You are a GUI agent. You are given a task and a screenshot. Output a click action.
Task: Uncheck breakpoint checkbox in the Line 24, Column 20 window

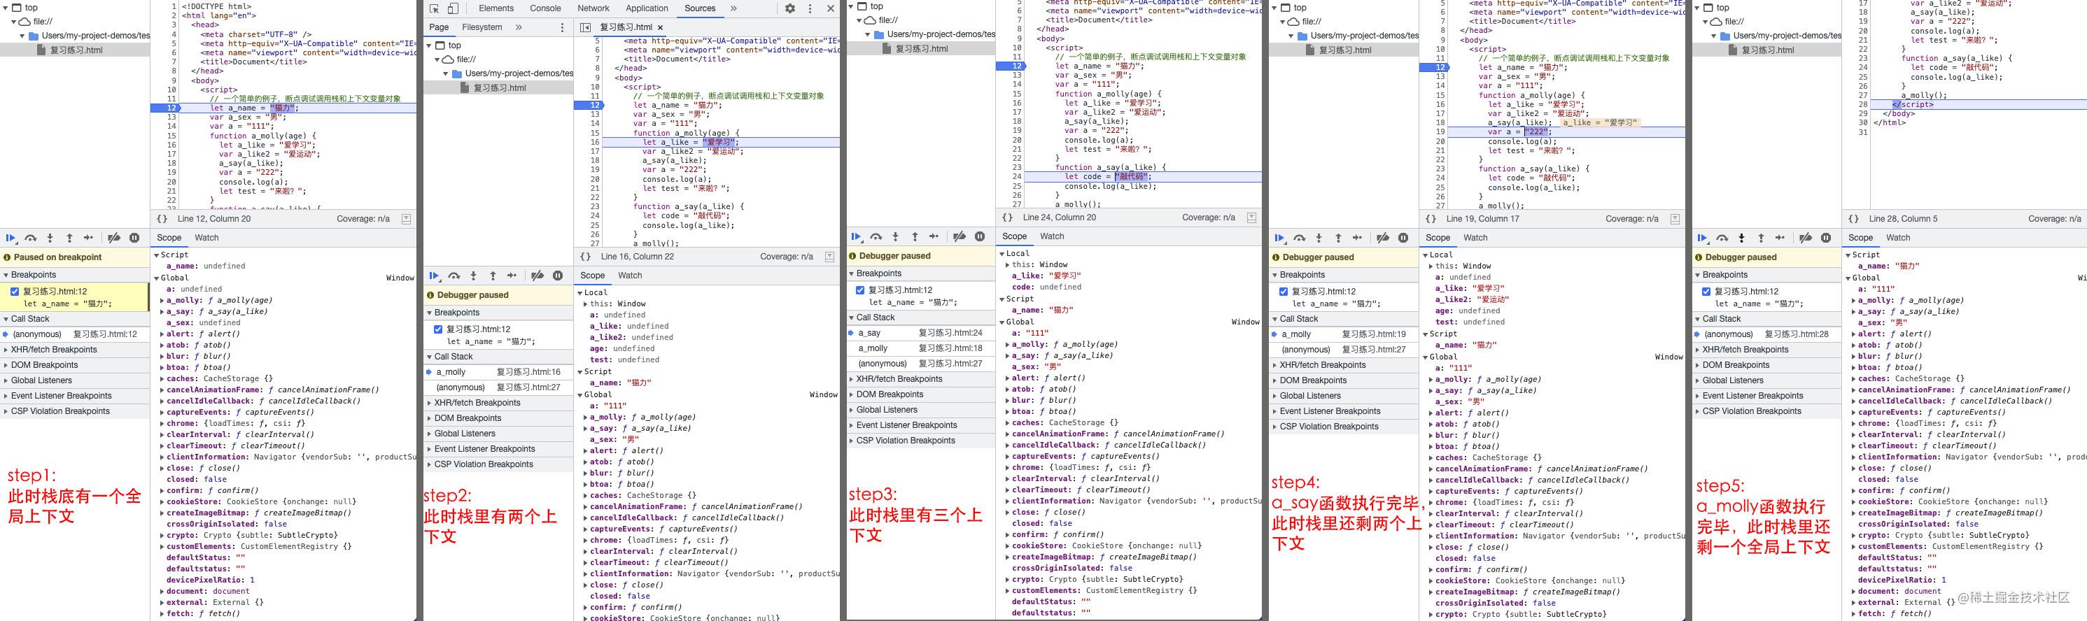(x=860, y=290)
